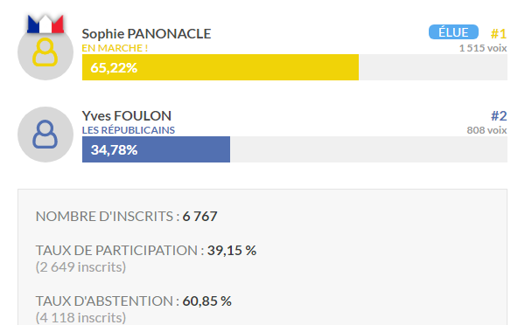Click the TAUX DE PARTICIPATION 39,15 % figure
Viewport: 511px width, 325px height.
[x=232, y=251]
